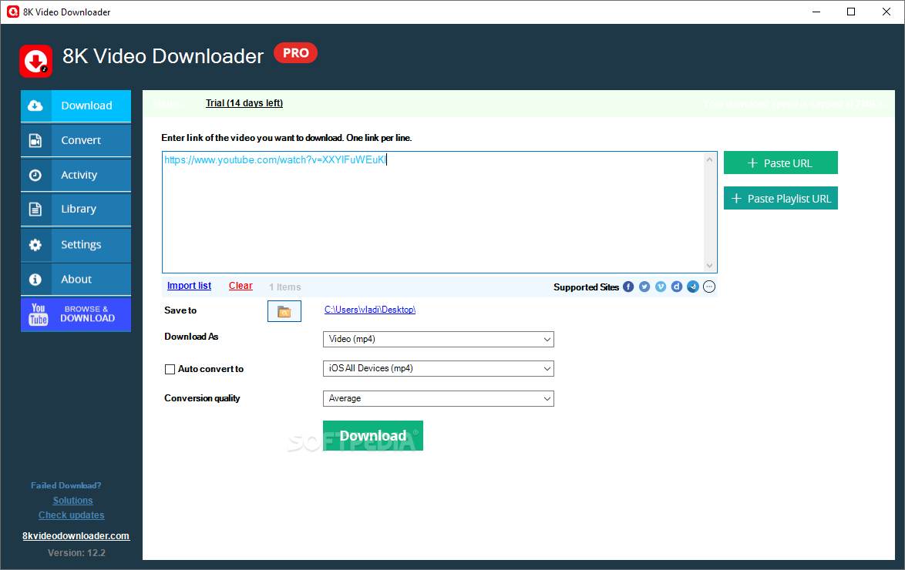Open YouTube Browse & Download
Viewport: 905px width, 570px height.
point(76,314)
